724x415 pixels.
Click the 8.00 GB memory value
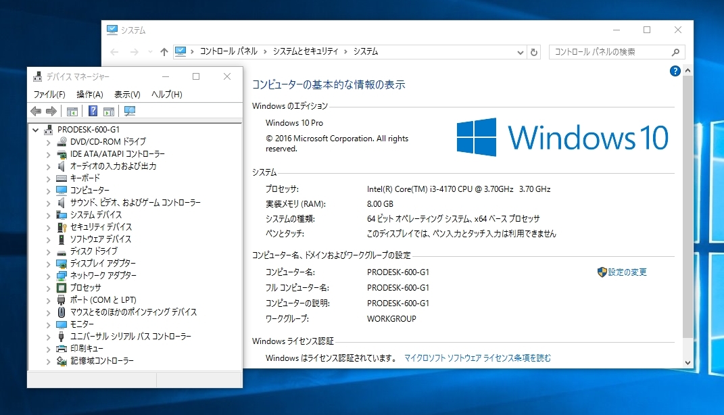pos(380,203)
